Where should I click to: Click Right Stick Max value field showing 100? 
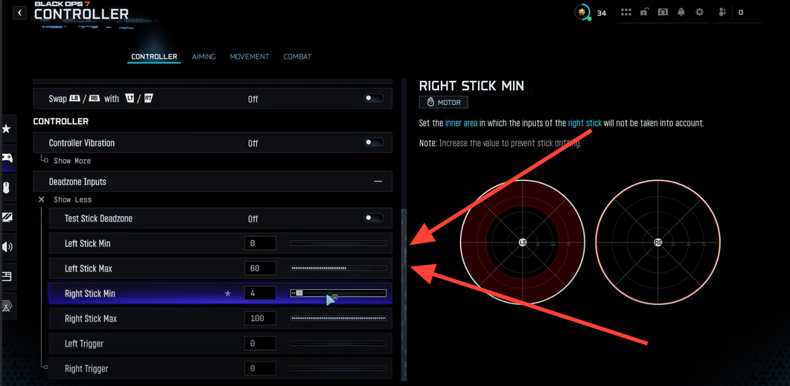(x=260, y=318)
